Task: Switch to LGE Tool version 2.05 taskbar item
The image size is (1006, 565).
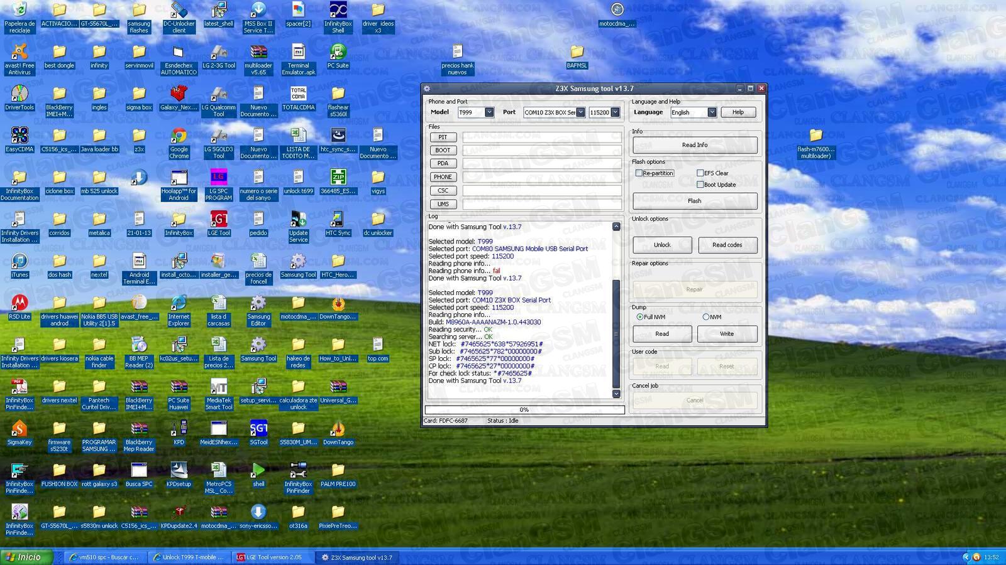Action: coord(273,557)
